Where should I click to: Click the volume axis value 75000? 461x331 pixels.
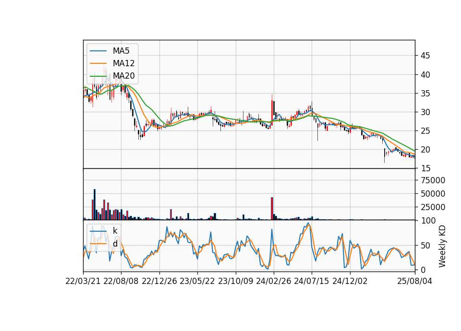click(x=433, y=180)
